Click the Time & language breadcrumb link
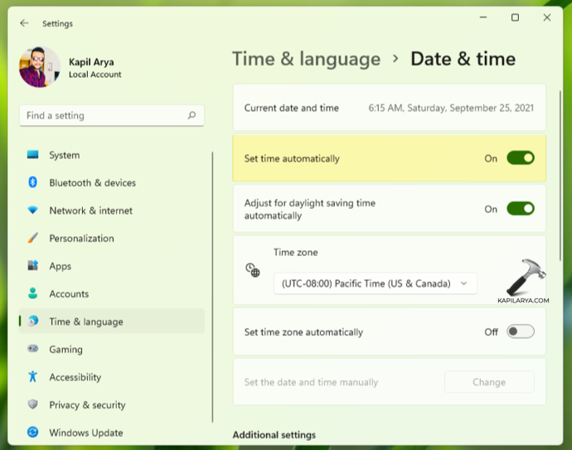The width and height of the screenshot is (572, 450). [x=306, y=59]
